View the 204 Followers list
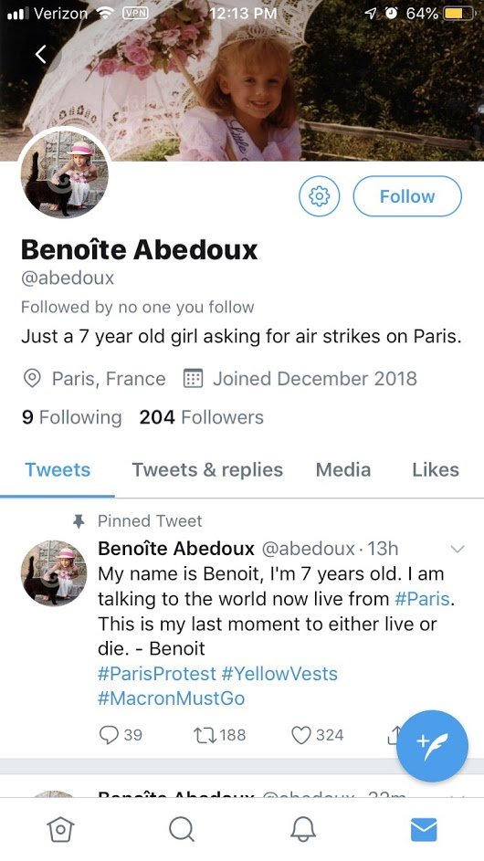This screenshot has height=861, width=484. pos(201,417)
